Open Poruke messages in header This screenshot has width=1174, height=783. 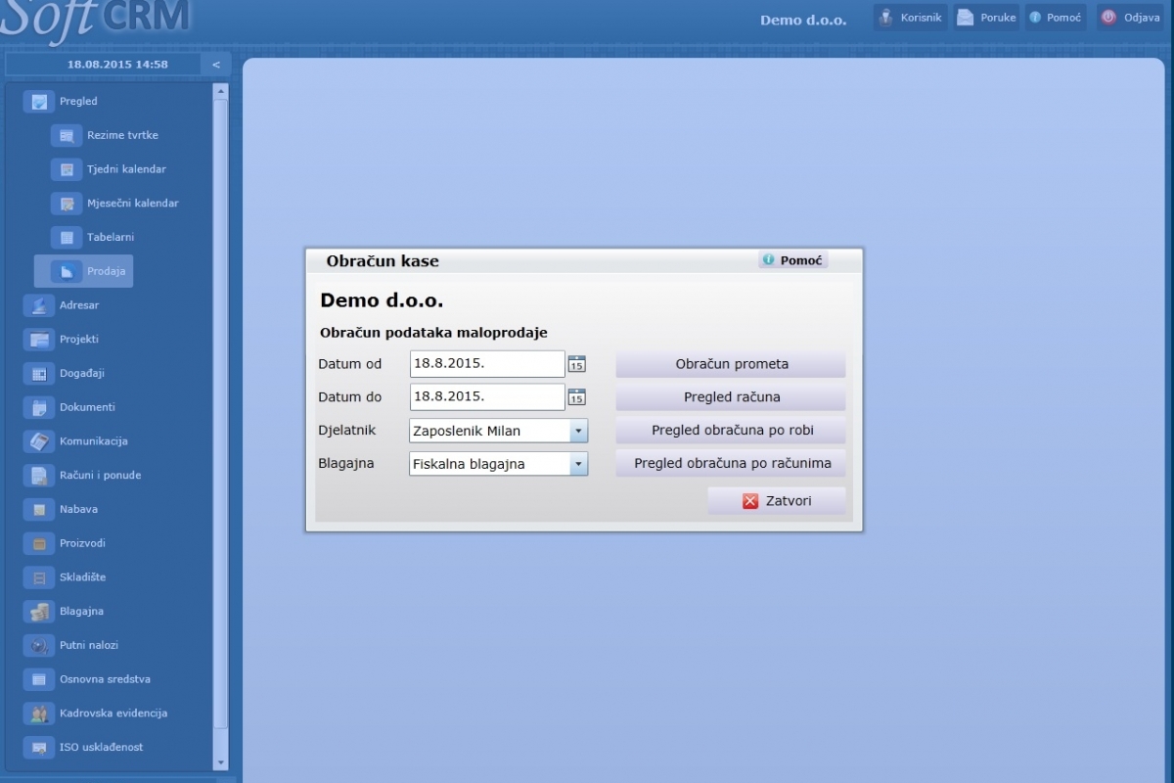pyautogui.click(x=987, y=18)
